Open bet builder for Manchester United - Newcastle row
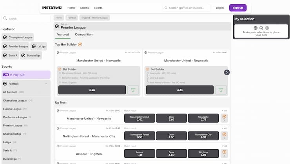290x164 pixels. (224, 118)
